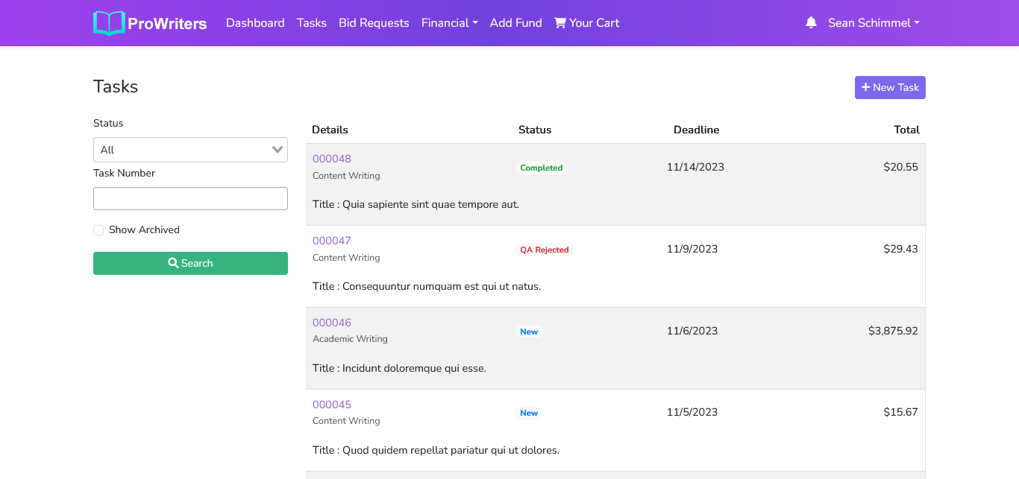Click the ProWriters book logo
Image resolution: width=1019 pixels, height=479 pixels.
(109, 23)
